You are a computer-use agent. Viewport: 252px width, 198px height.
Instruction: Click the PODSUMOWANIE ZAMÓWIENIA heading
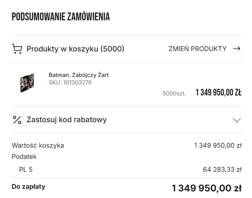[x=61, y=17]
